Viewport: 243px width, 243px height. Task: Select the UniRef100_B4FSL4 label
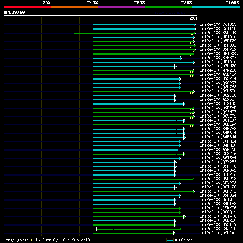(x=218, y=133)
